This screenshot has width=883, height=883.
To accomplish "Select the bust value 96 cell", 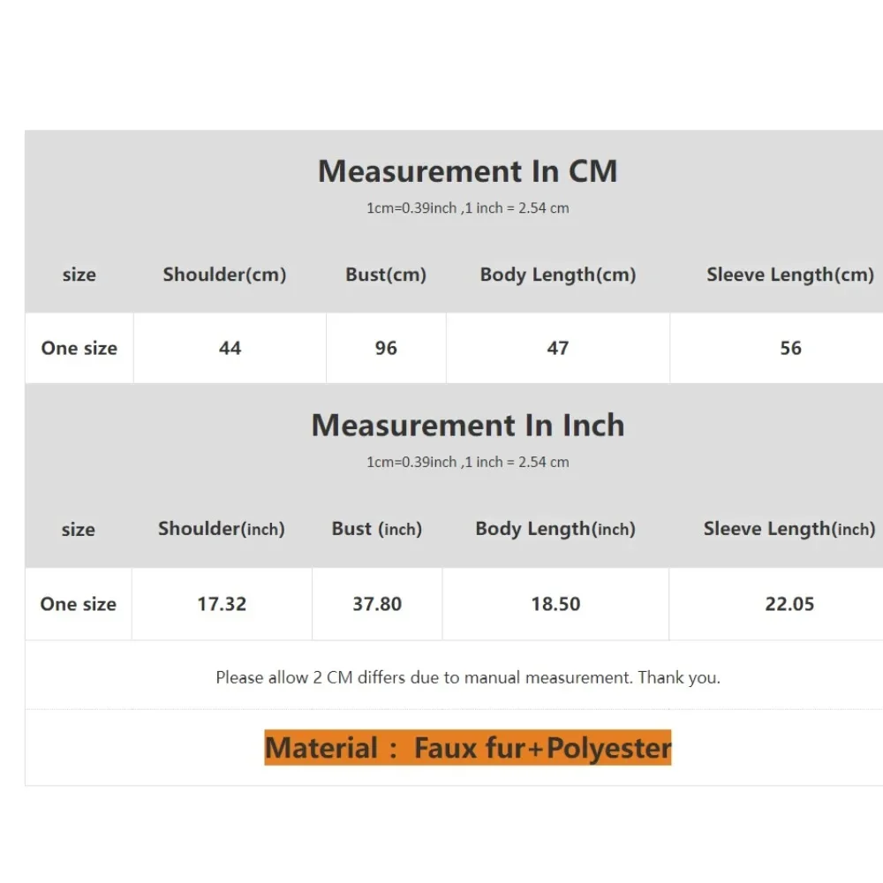I will pos(386,348).
